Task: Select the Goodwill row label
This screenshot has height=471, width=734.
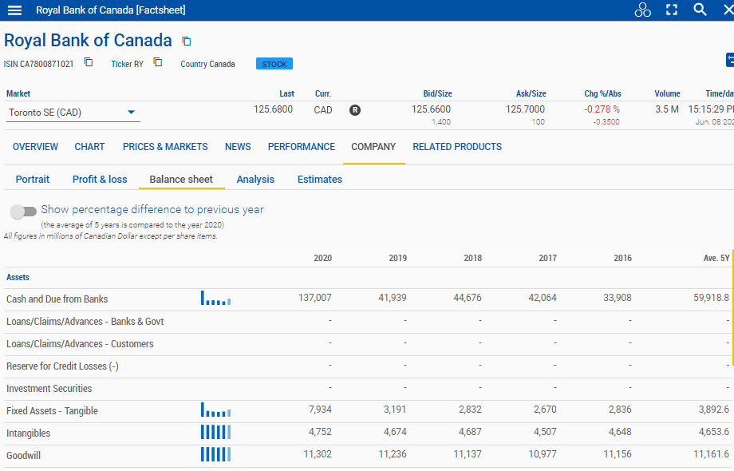Action: (23, 456)
